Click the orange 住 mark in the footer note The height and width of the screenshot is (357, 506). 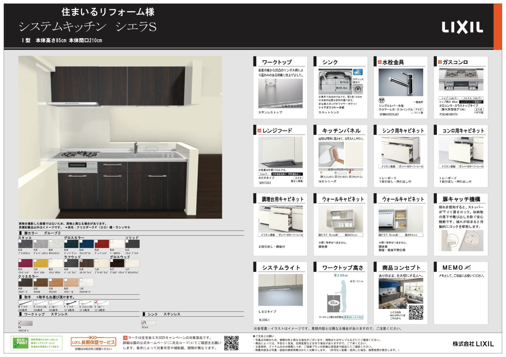pos(125,338)
